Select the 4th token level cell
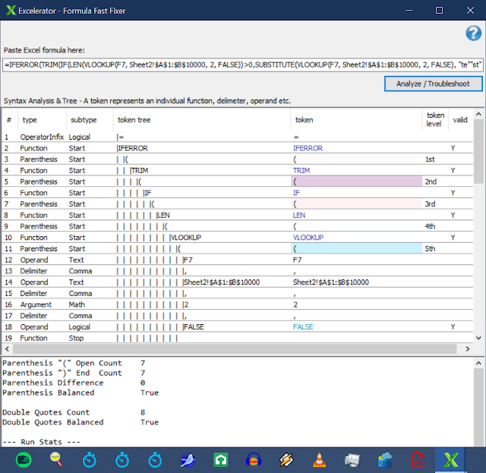 430,226
